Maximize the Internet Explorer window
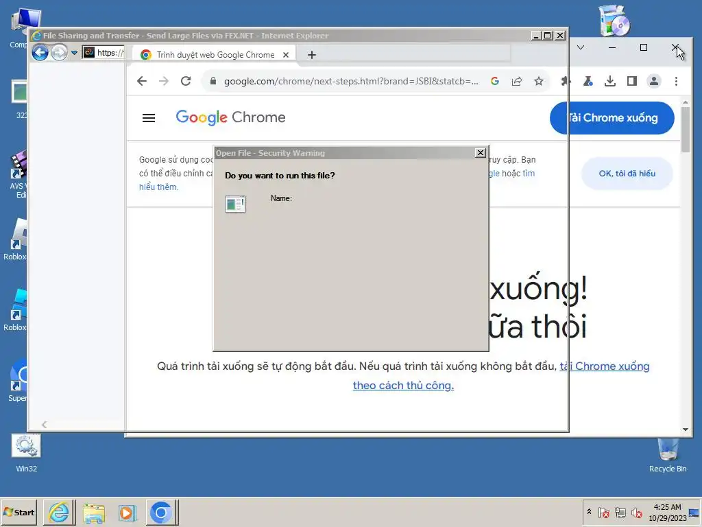This screenshot has height=527, width=702. 547,36
